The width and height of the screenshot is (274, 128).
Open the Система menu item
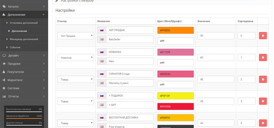point(24,88)
